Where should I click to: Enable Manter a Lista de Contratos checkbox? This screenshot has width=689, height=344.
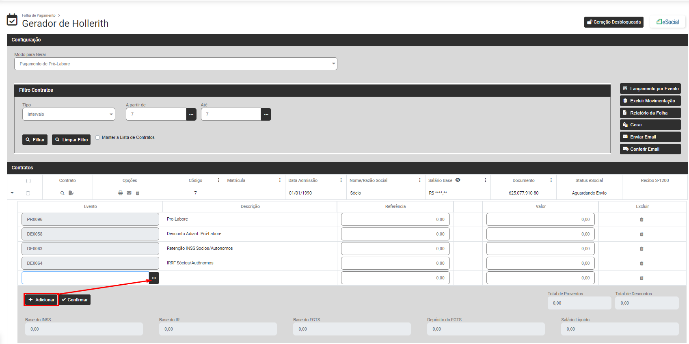coord(97,137)
